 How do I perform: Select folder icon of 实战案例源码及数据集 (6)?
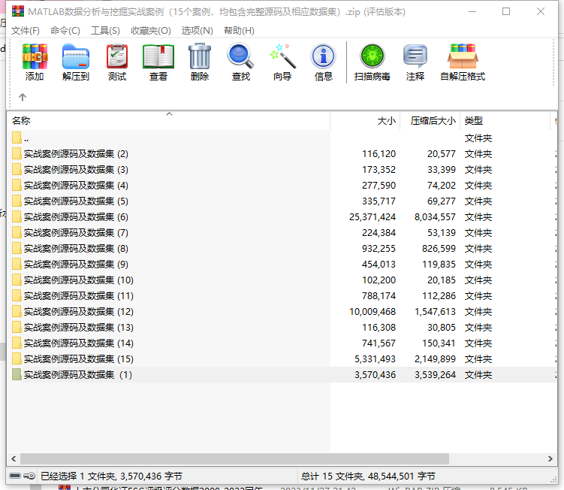click(17, 216)
